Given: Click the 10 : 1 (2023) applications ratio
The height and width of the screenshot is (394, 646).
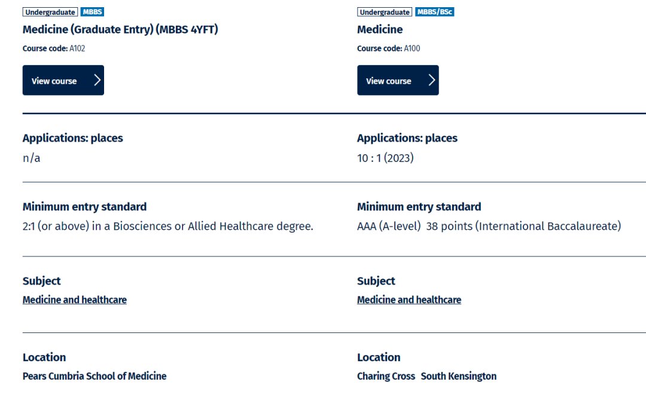Looking at the screenshot, I should pyautogui.click(x=385, y=158).
